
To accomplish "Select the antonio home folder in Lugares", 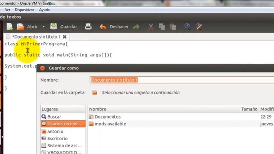I will tap(63, 131).
